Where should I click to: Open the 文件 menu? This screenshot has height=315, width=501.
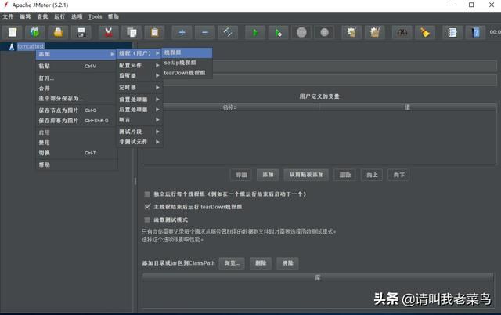click(8, 16)
